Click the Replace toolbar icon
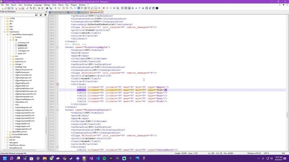289x162 pixels. 51,8
